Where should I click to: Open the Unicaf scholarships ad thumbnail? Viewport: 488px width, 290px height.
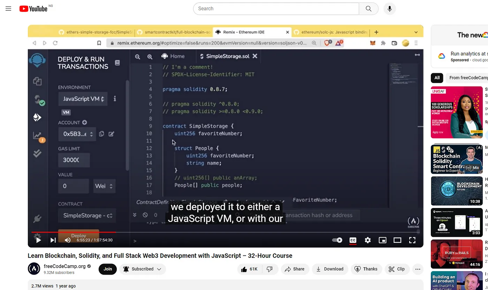point(457,112)
